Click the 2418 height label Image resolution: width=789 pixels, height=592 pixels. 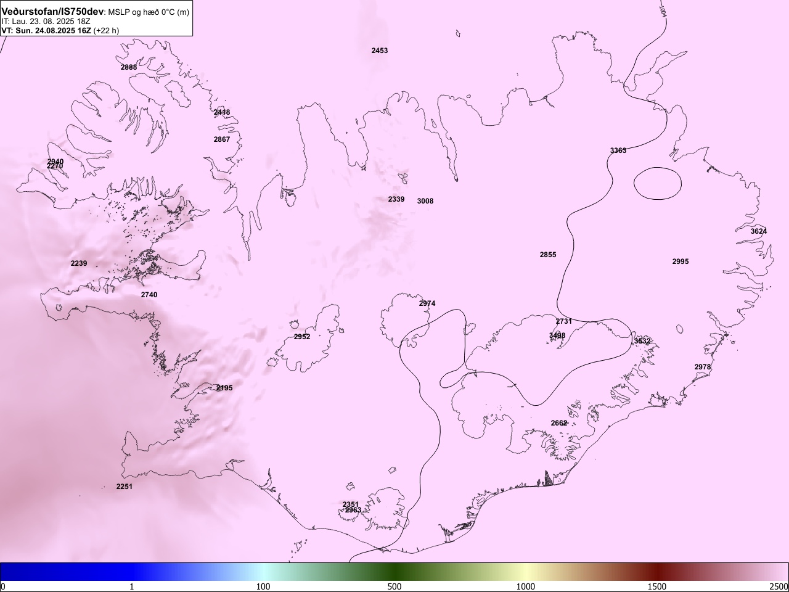222,113
